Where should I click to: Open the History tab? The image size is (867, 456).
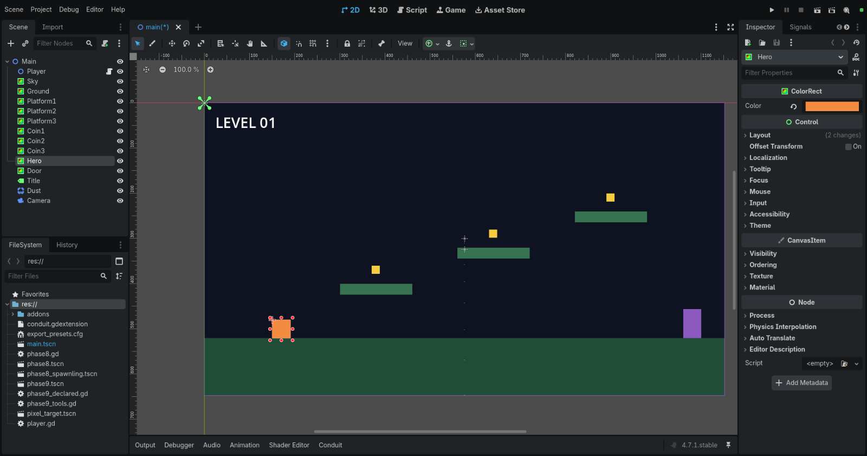click(x=67, y=245)
